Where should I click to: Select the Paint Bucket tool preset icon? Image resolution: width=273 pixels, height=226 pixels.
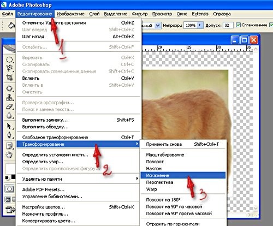coord(11,25)
